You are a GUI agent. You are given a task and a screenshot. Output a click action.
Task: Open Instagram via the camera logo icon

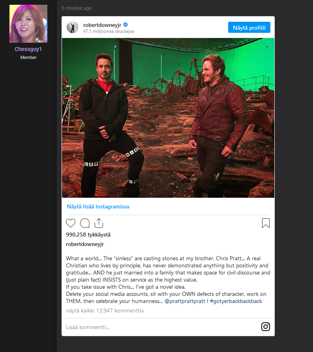click(x=266, y=327)
